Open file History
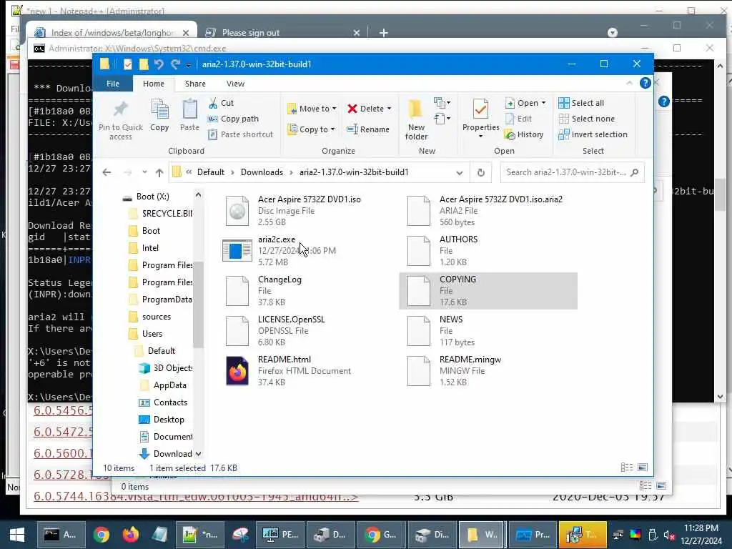732x549 pixels. [524, 134]
